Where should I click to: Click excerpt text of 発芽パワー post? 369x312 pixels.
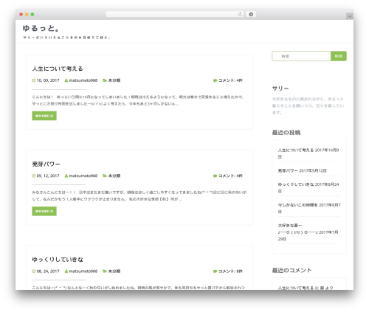tap(139, 195)
